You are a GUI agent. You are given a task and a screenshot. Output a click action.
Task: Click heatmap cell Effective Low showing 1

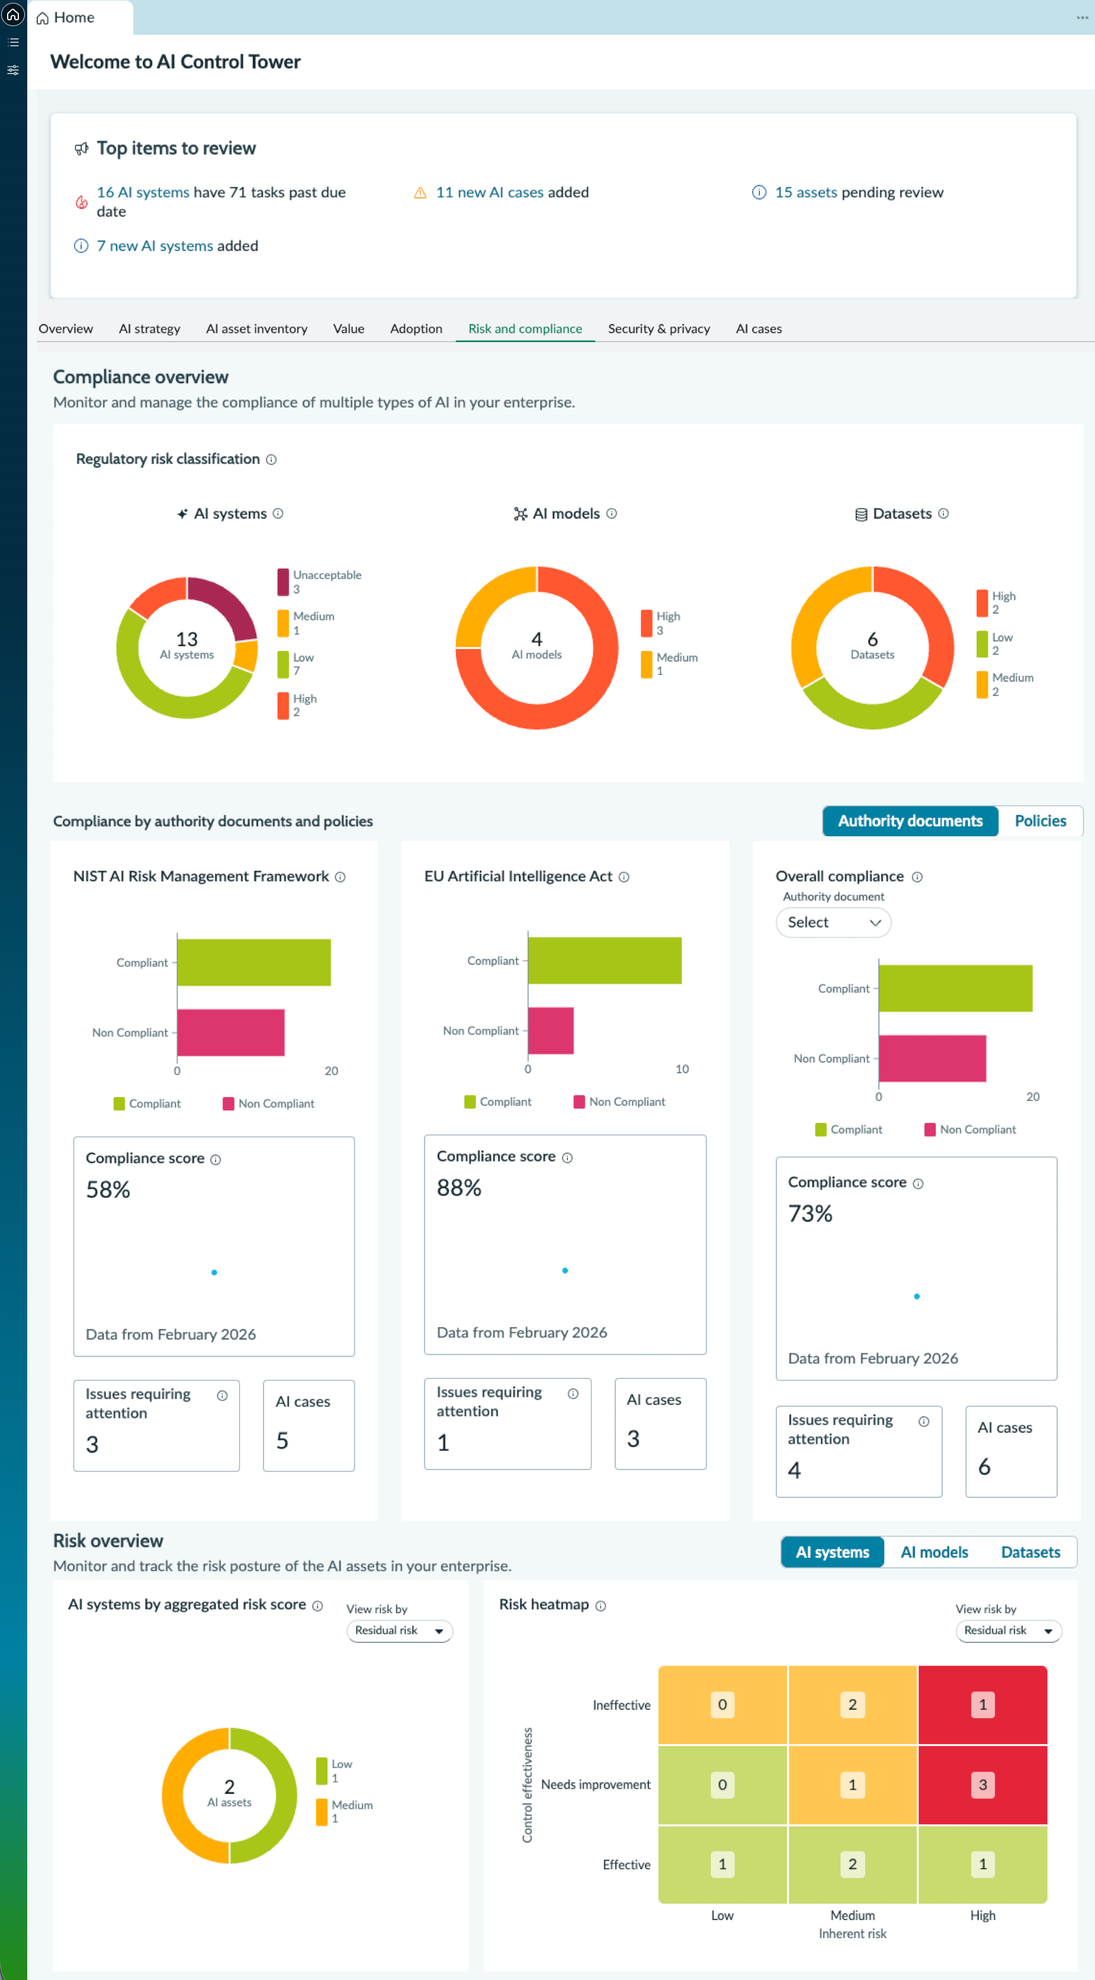pos(722,1864)
